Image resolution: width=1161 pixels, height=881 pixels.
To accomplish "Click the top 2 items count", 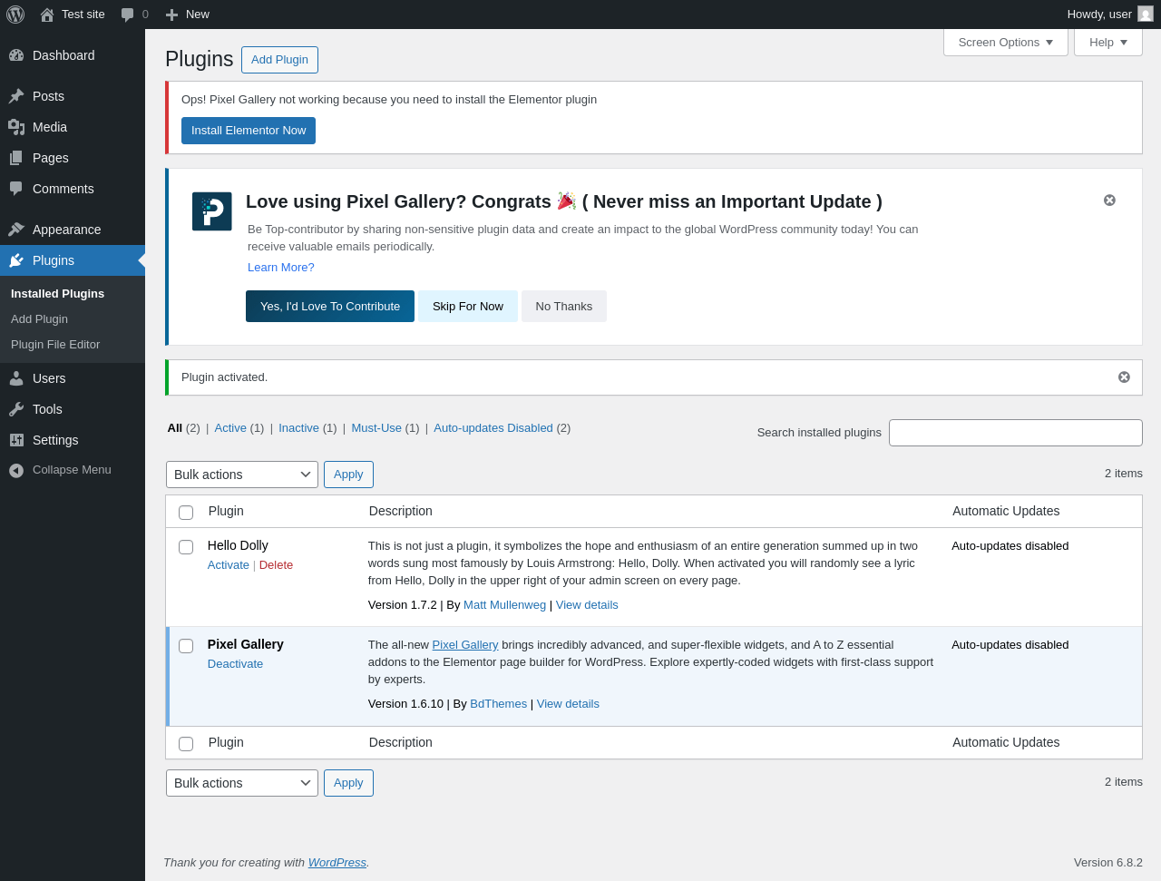I will [1124, 474].
